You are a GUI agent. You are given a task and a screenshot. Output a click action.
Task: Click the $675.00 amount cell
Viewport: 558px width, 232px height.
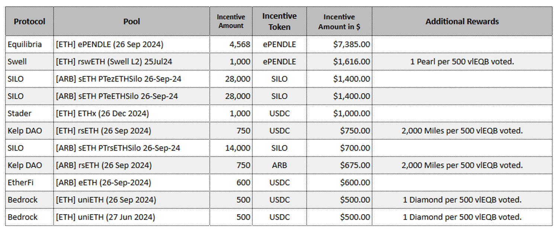coord(355,165)
